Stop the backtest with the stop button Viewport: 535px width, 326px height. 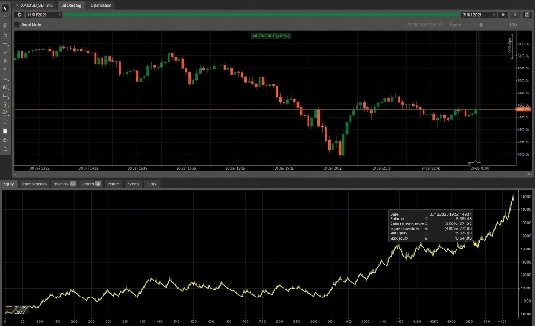click(515, 14)
